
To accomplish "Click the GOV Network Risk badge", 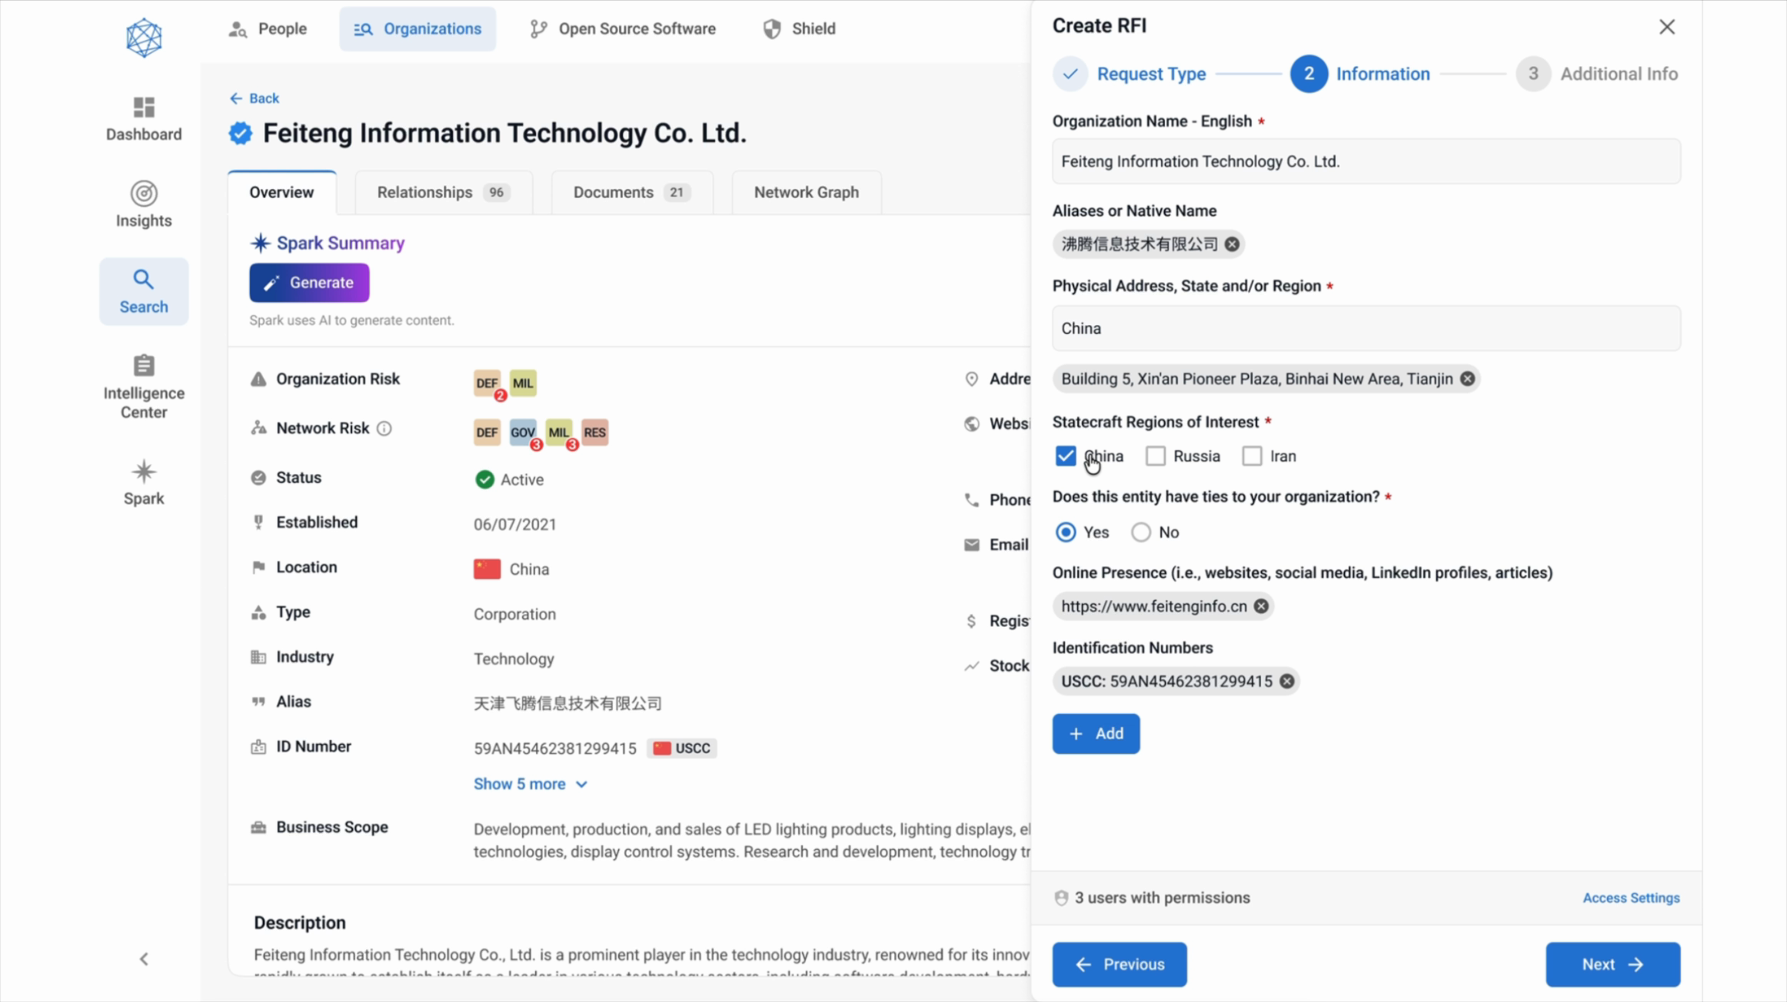I will [523, 432].
